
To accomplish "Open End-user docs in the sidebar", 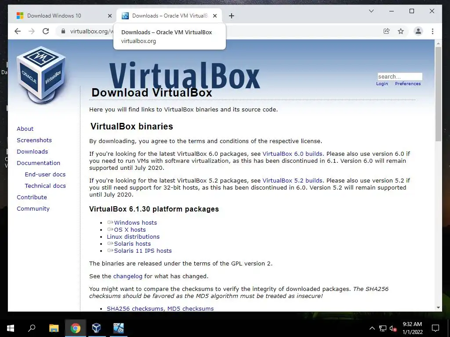I will 45,175.
